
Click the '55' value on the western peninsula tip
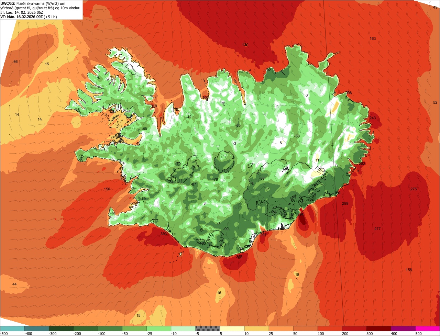pyautogui.click(x=81, y=160)
